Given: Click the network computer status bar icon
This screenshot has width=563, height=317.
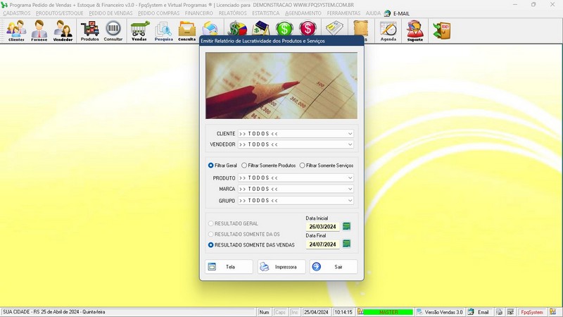Looking at the screenshot, I should point(510,312).
